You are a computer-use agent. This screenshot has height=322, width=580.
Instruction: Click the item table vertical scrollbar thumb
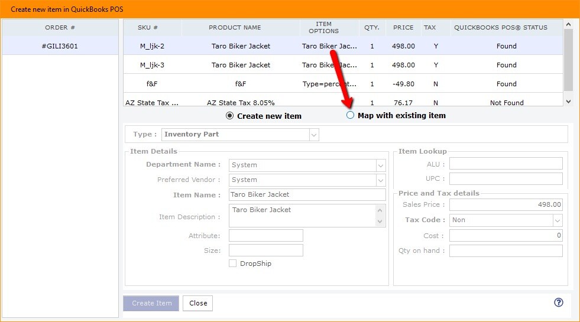click(x=569, y=60)
